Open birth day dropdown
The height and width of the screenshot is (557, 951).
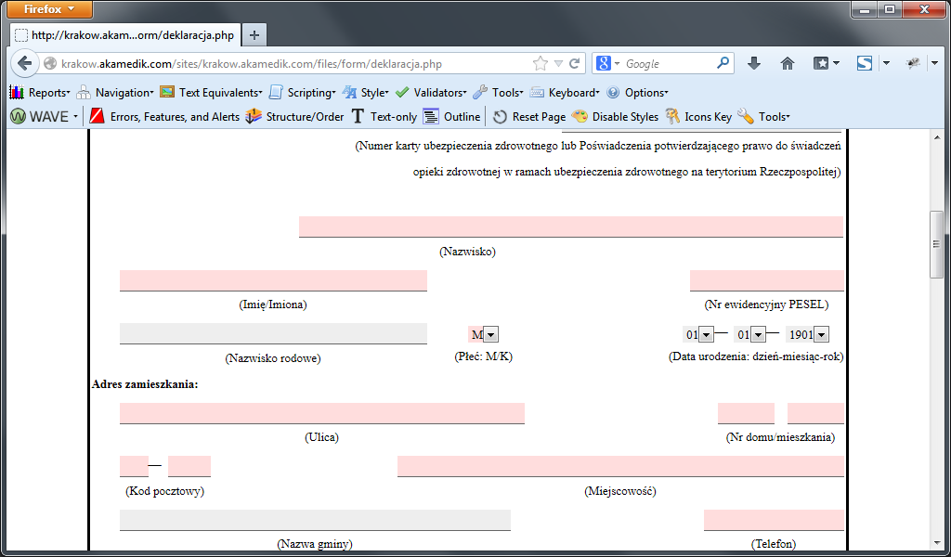[x=698, y=334]
